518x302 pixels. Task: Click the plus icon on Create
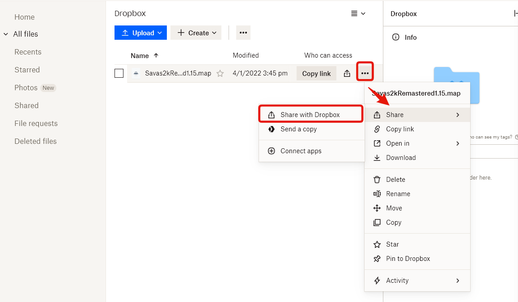coord(181,33)
